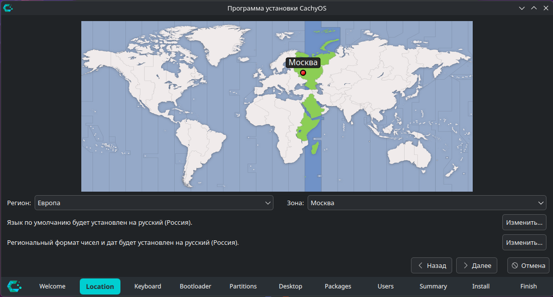Screen dimensions: 553x297
Task: Select the Finish step
Action: click(x=528, y=286)
